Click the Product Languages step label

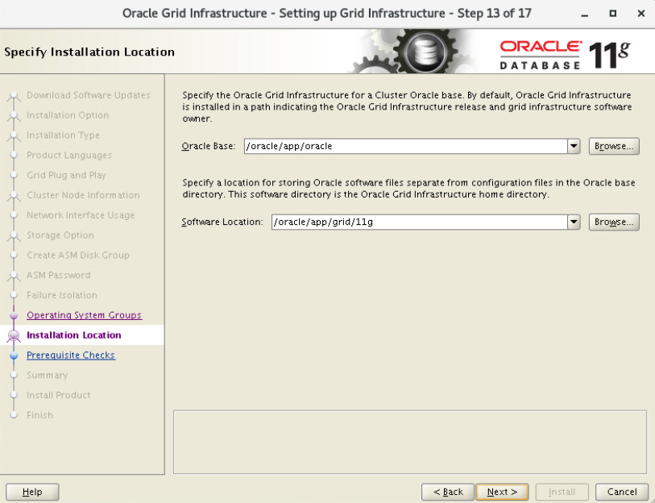pyautogui.click(x=69, y=155)
